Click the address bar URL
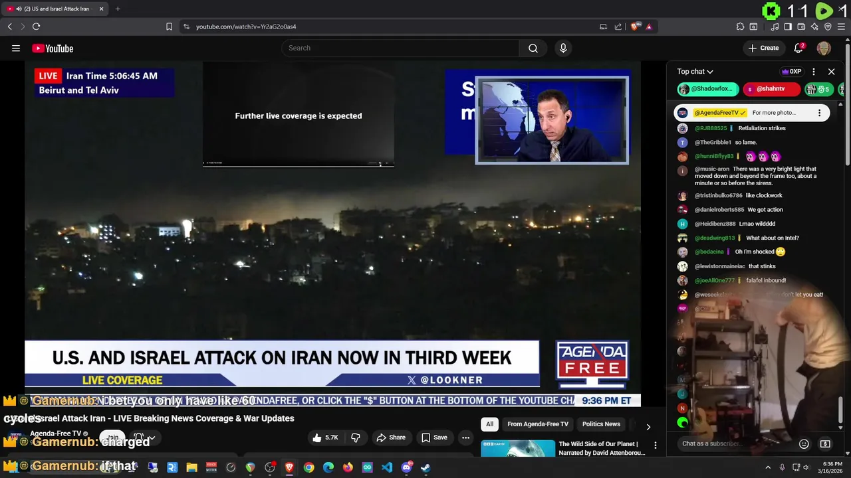The height and width of the screenshot is (478, 851). (246, 27)
